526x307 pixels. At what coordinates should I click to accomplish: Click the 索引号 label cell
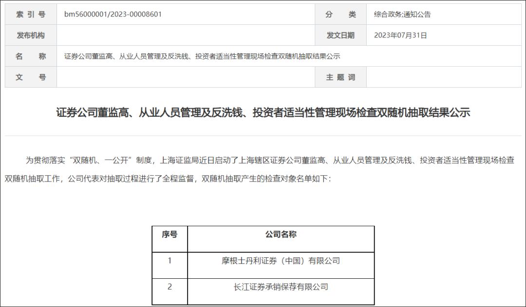coord(31,15)
